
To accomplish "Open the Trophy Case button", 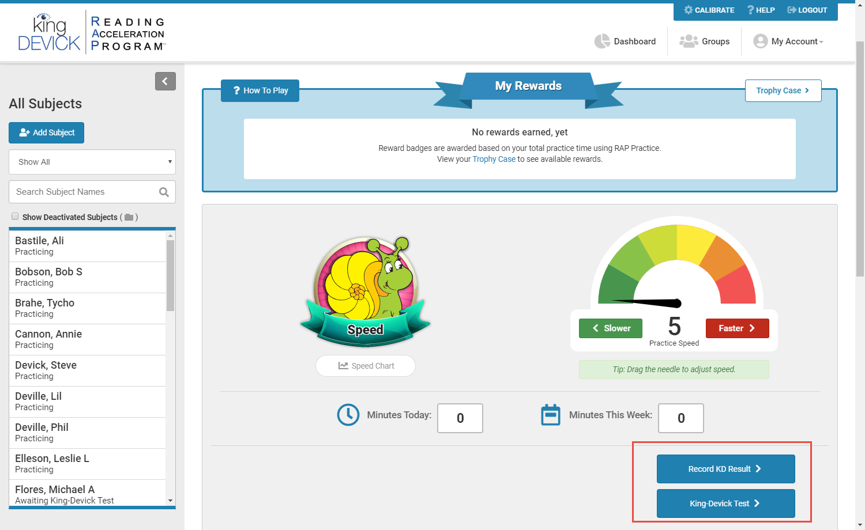I will point(783,90).
